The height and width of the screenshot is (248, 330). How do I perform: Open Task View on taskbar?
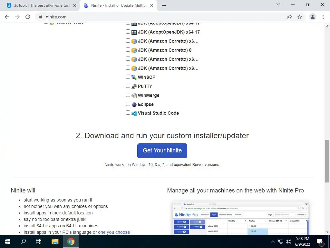[39, 242]
